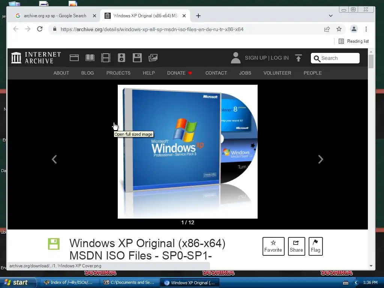Click the share page icon in address bar
Screen dimensions: 384x288
tap(327, 29)
